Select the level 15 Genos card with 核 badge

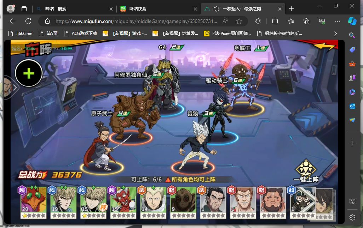(93, 203)
